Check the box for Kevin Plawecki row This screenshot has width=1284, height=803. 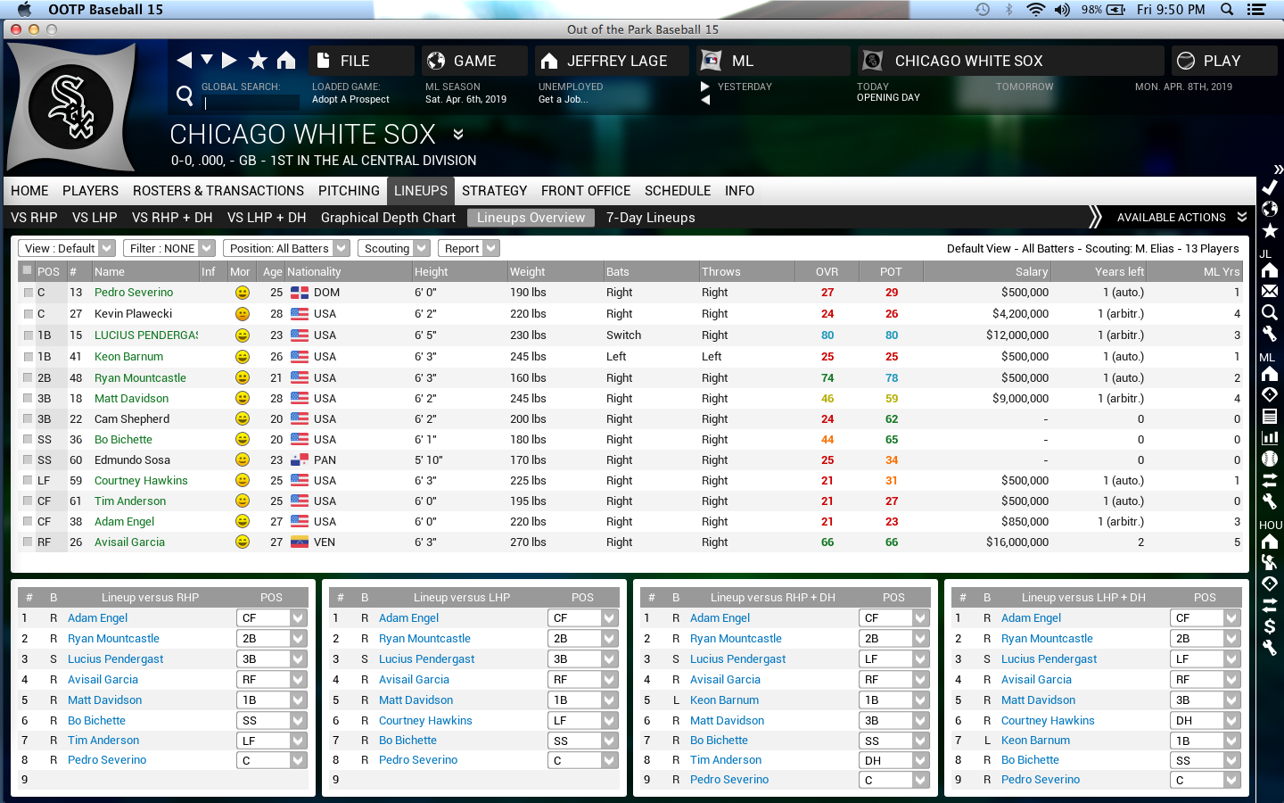pos(28,314)
